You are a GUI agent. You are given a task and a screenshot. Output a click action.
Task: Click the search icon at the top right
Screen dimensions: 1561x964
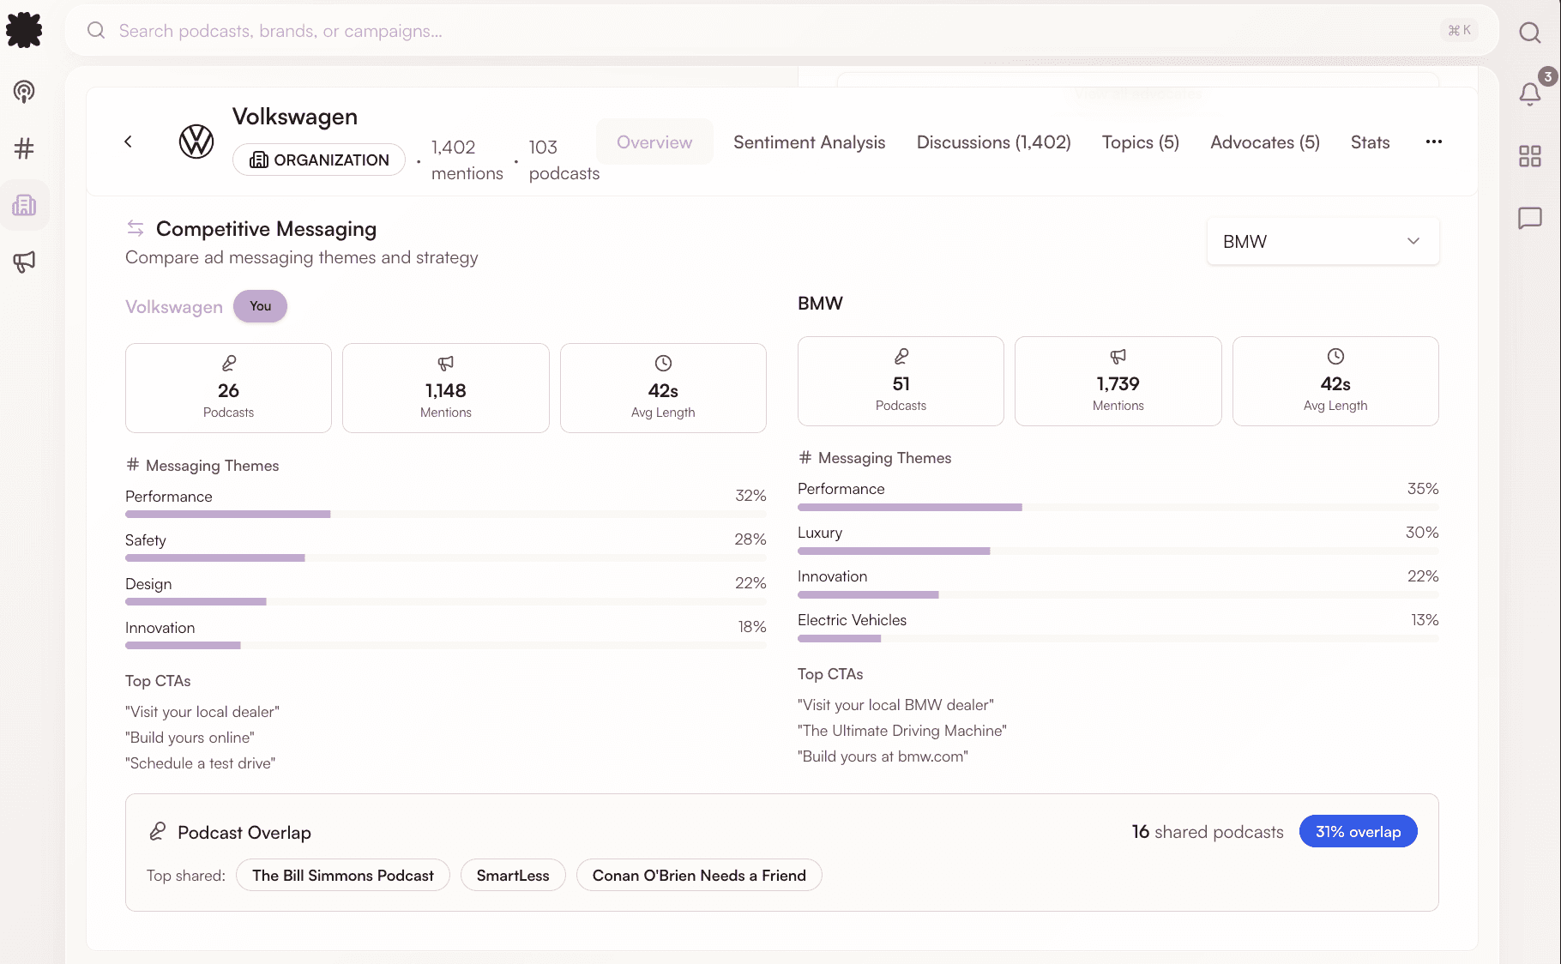pos(1529,33)
